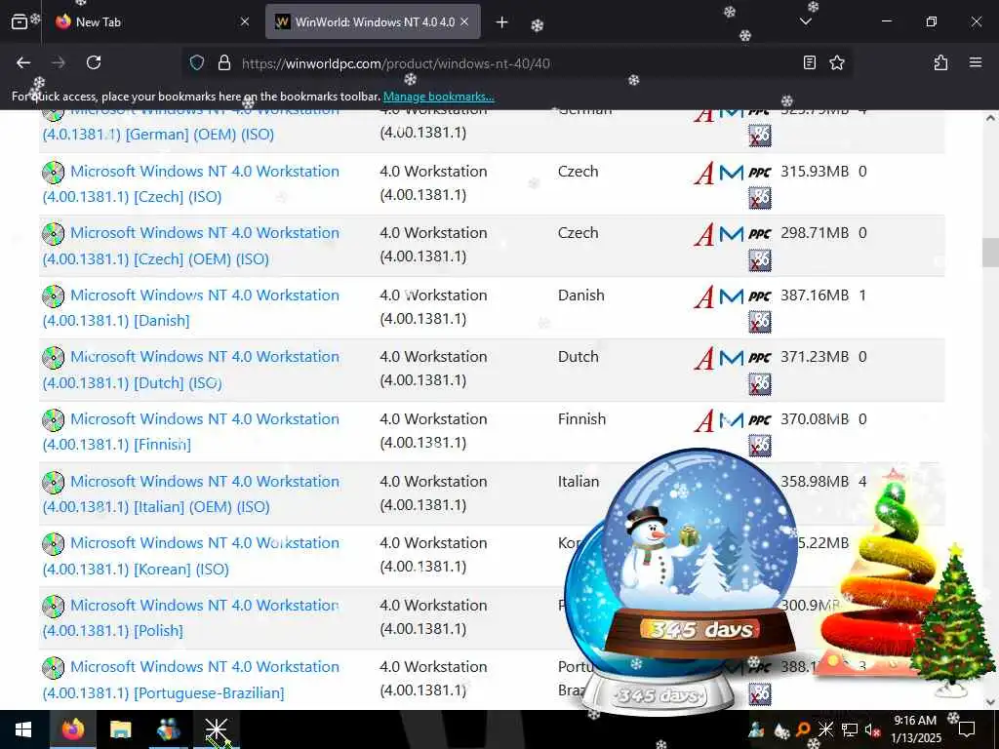Click the taskbar clock showing 9:16 AM
Viewport: 999px width, 749px height.
coord(915,729)
